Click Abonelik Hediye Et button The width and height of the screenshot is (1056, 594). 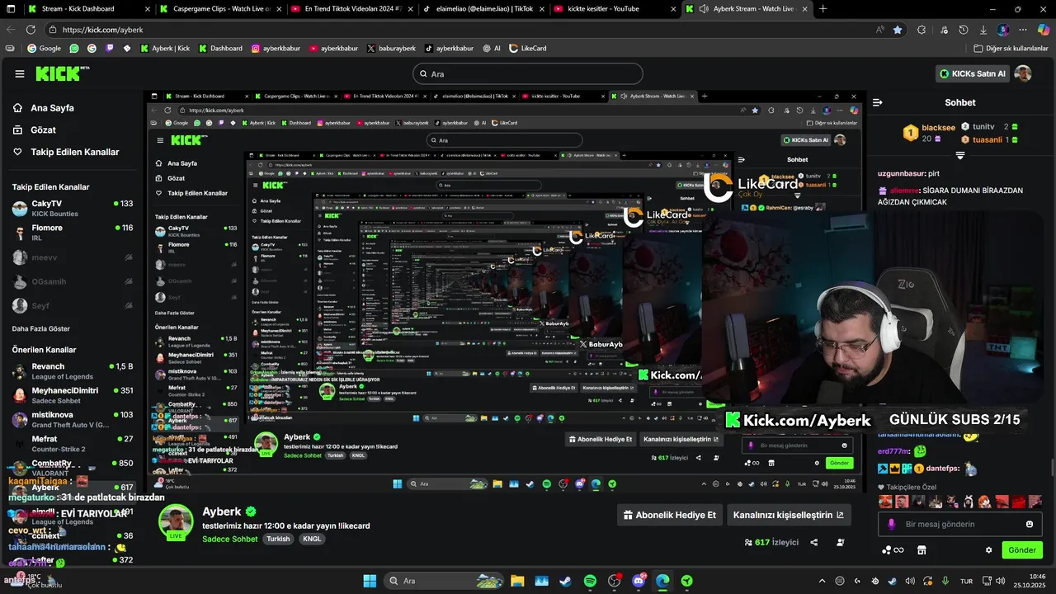tap(669, 515)
